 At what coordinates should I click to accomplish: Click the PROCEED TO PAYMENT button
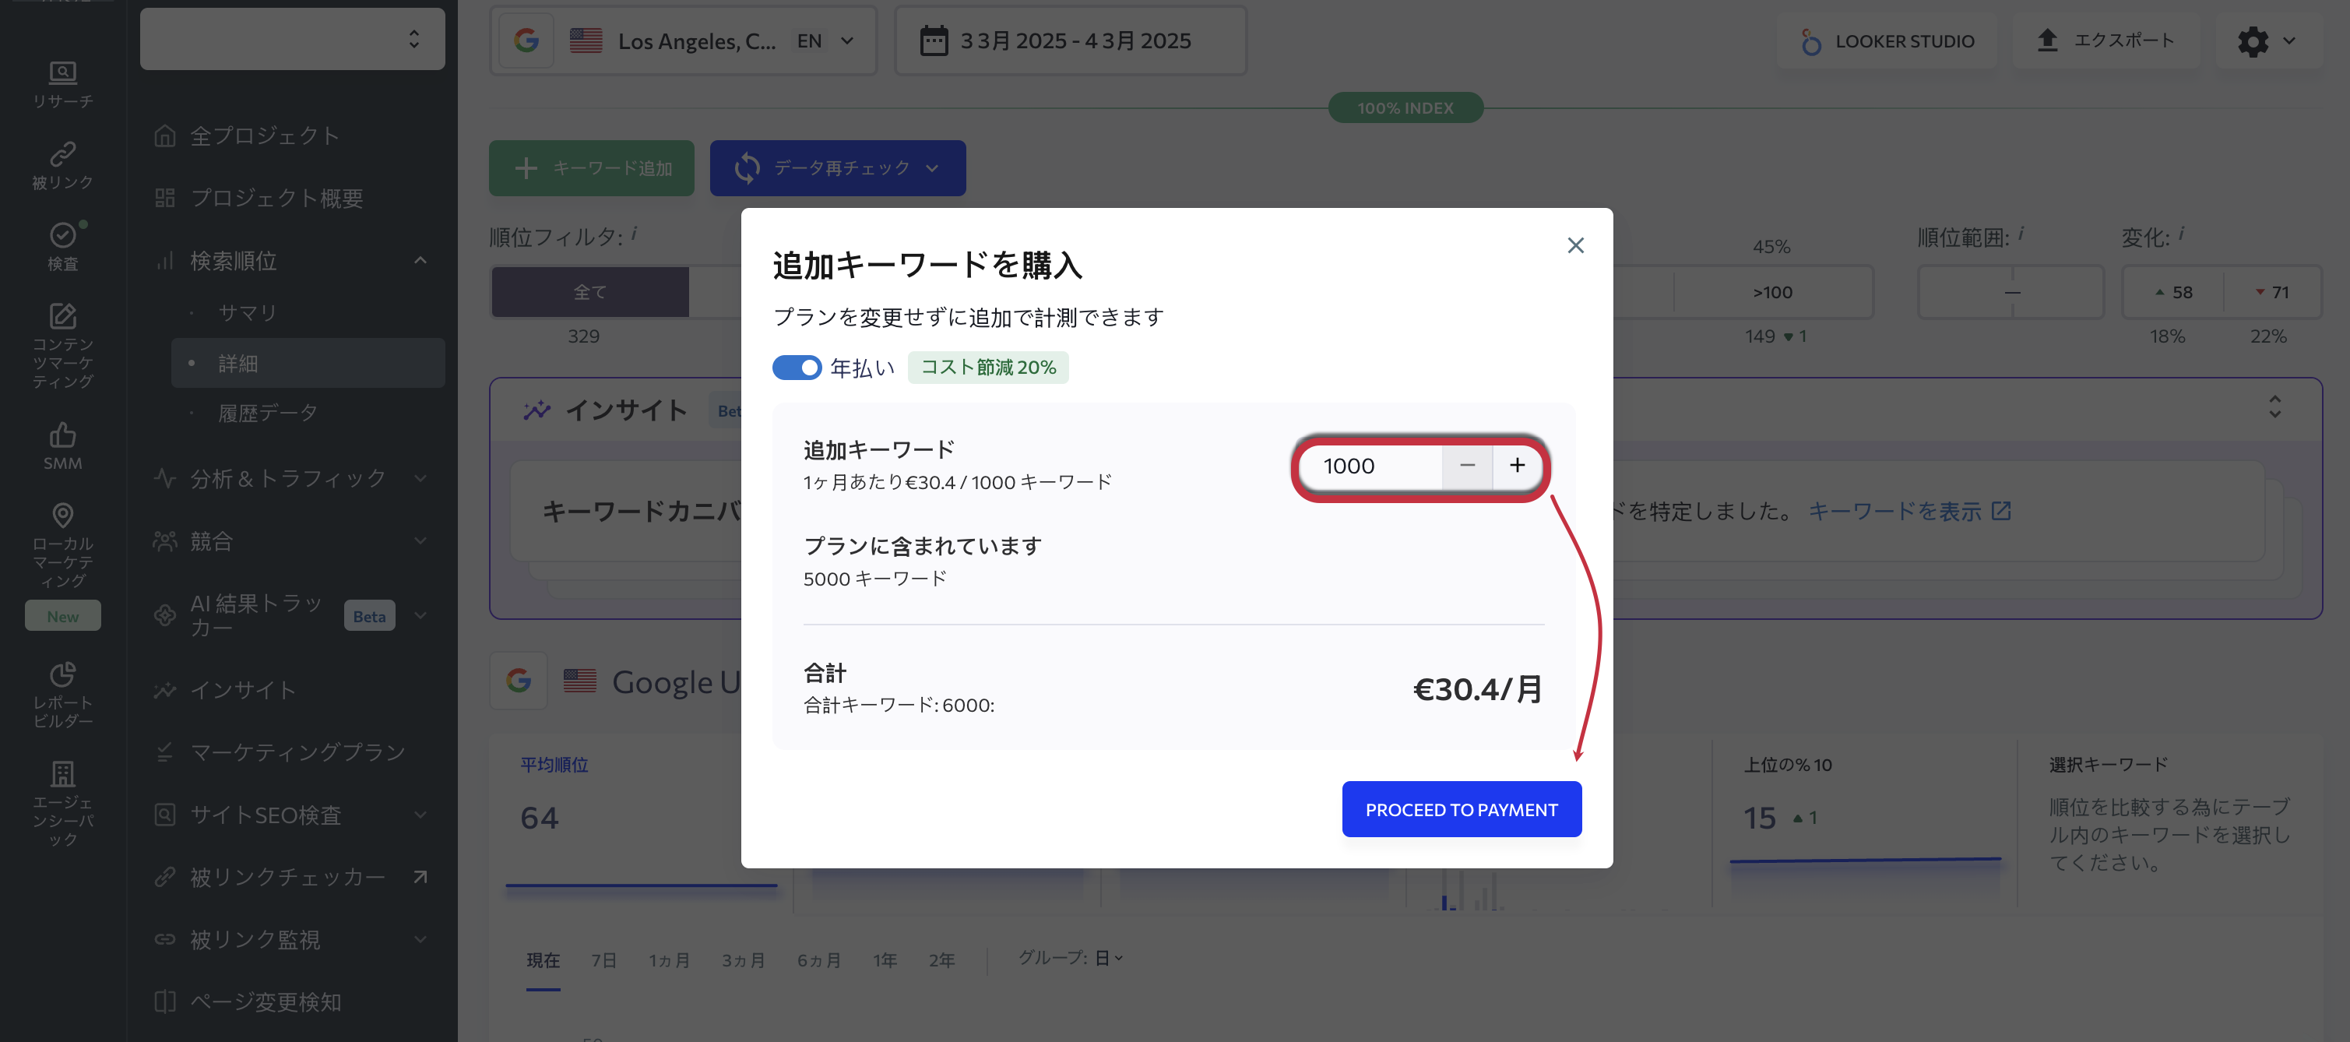pyautogui.click(x=1461, y=809)
